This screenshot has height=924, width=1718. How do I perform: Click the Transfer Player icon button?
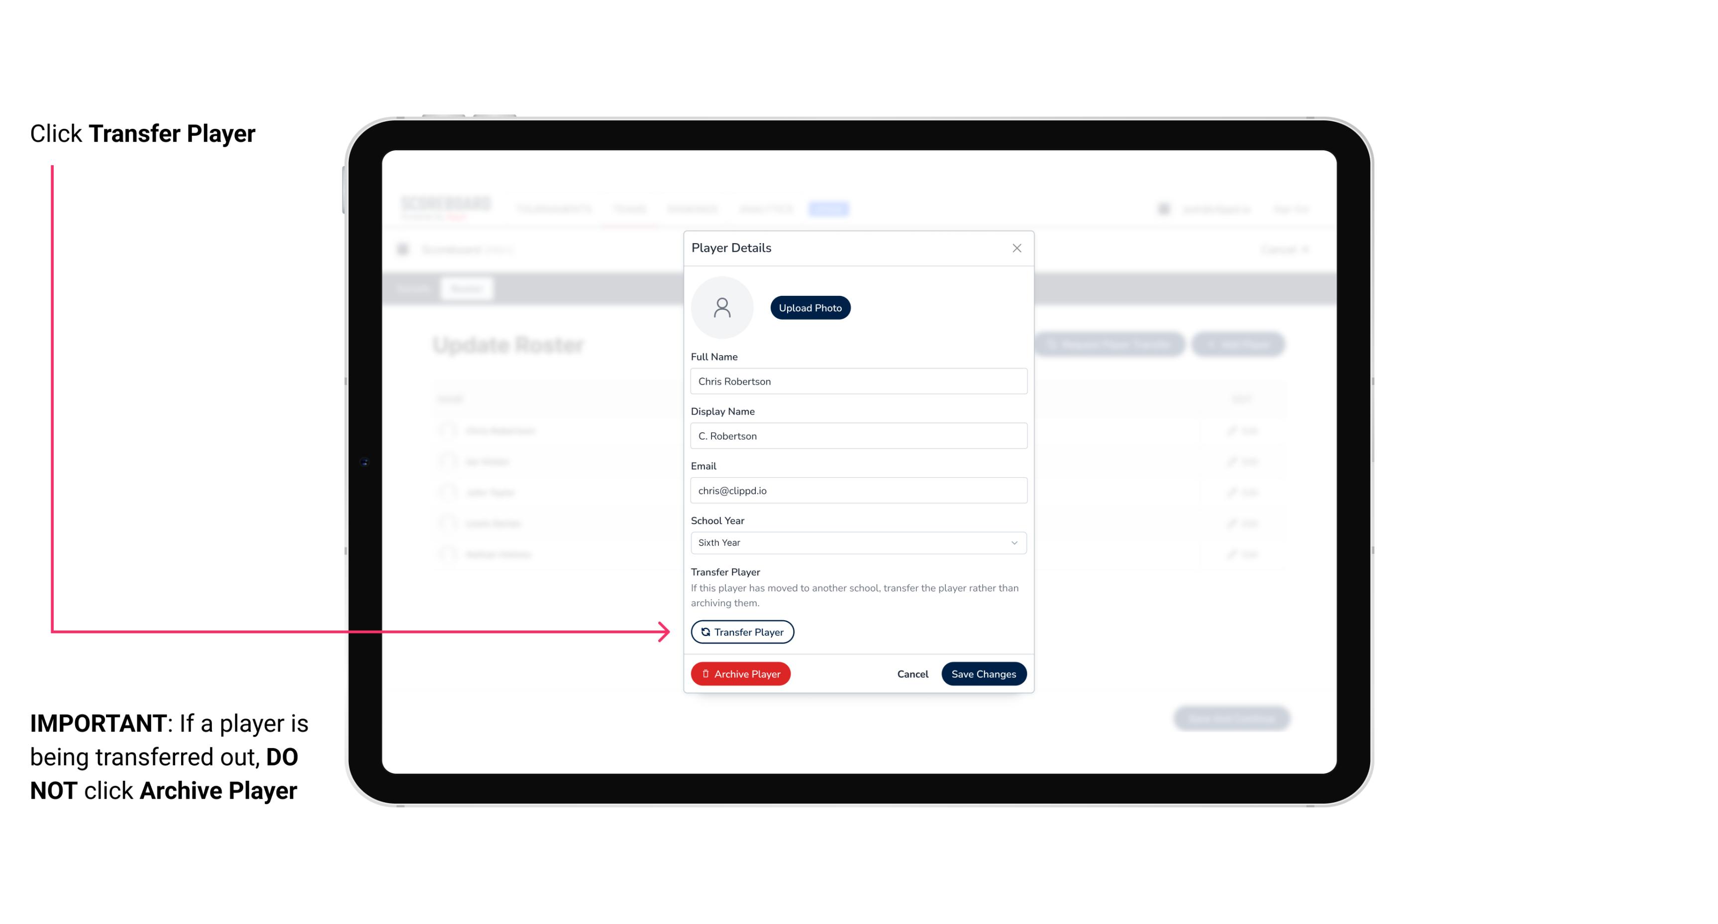pyautogui.click(x=741, y=632)
